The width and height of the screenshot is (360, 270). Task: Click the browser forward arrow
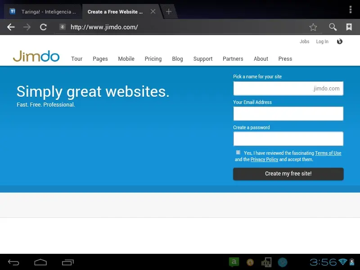[x=27, y=27]
